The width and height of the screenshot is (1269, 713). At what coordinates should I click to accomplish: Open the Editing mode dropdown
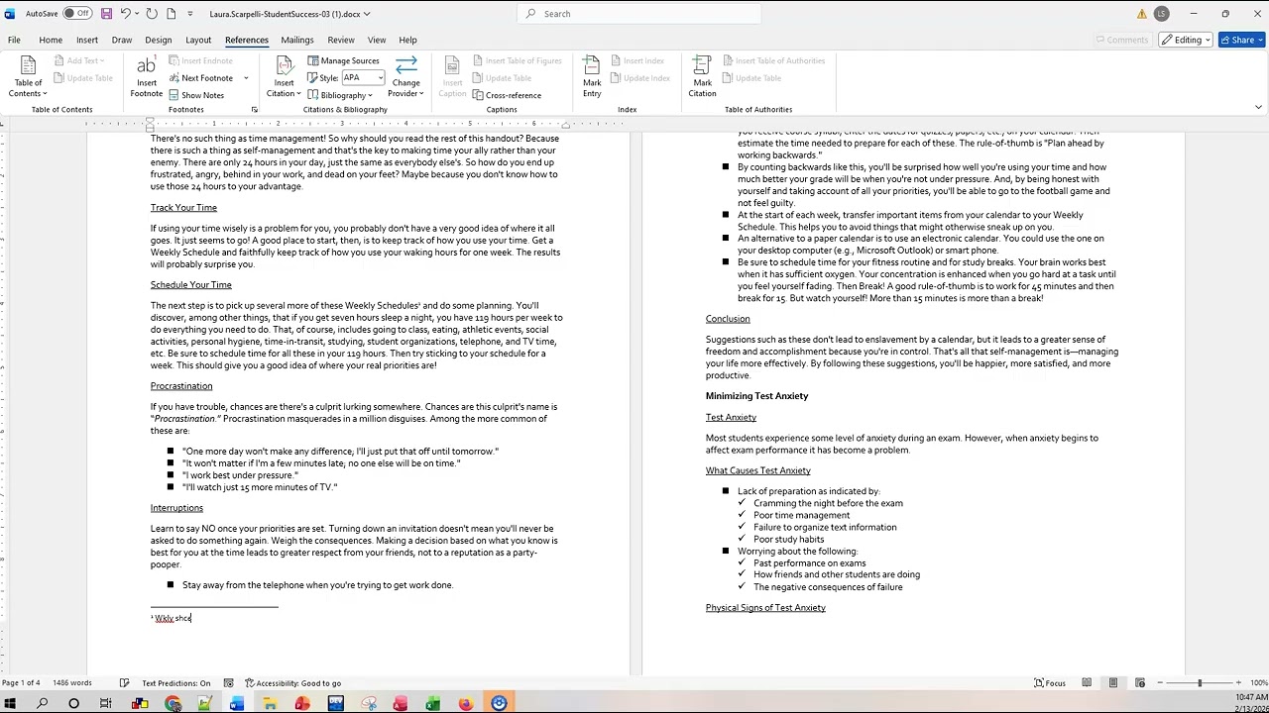click(x=1188, y=40)
